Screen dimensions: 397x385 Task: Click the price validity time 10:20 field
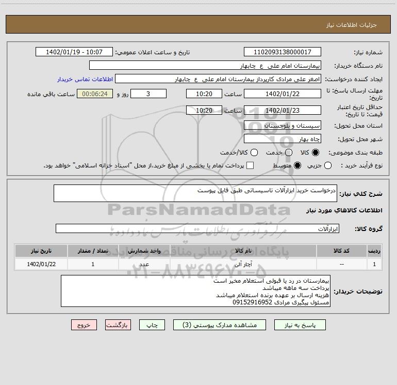(x=204, y=111)
